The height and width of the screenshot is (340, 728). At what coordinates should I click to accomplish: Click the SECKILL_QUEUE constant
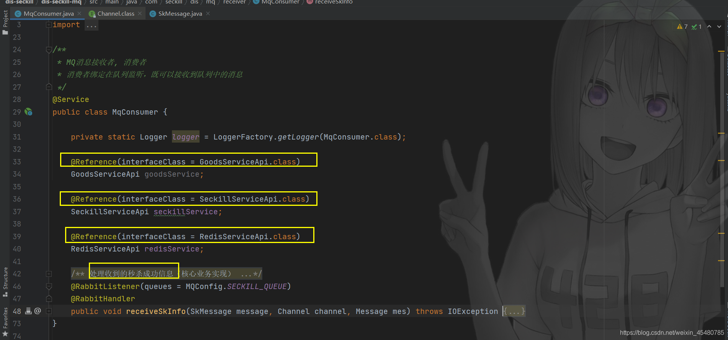257,286
